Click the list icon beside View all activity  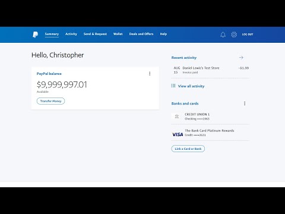coord(173,86)
